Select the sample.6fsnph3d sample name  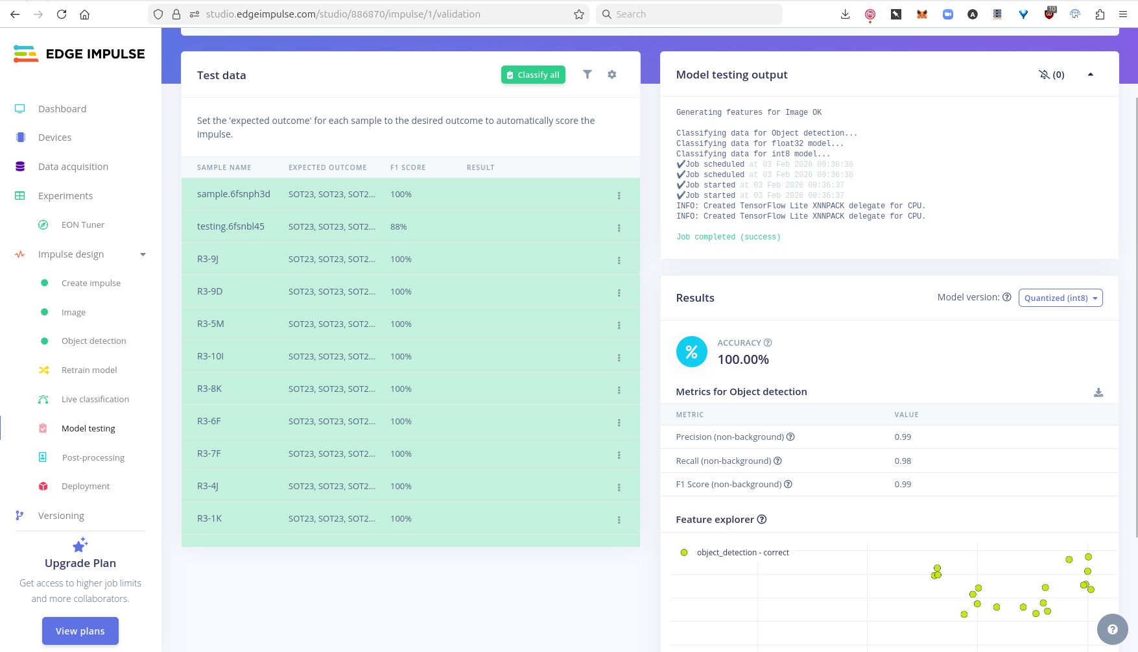tap(233, 194)
